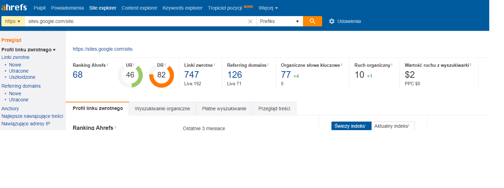Open Pulpit in the top menu

point(40,8)
